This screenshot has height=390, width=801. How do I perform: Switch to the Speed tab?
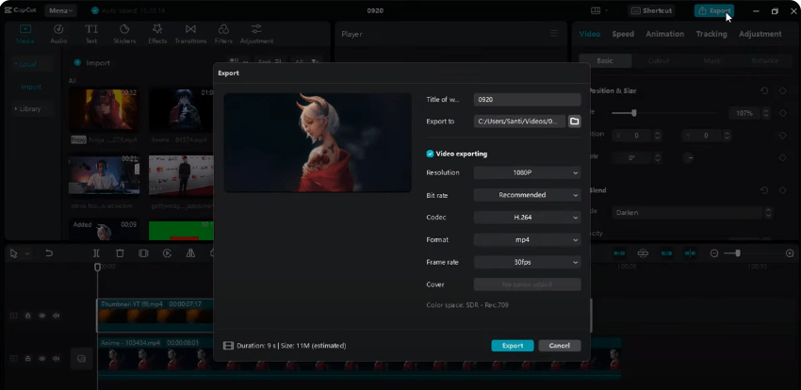[x=623, y=34]
